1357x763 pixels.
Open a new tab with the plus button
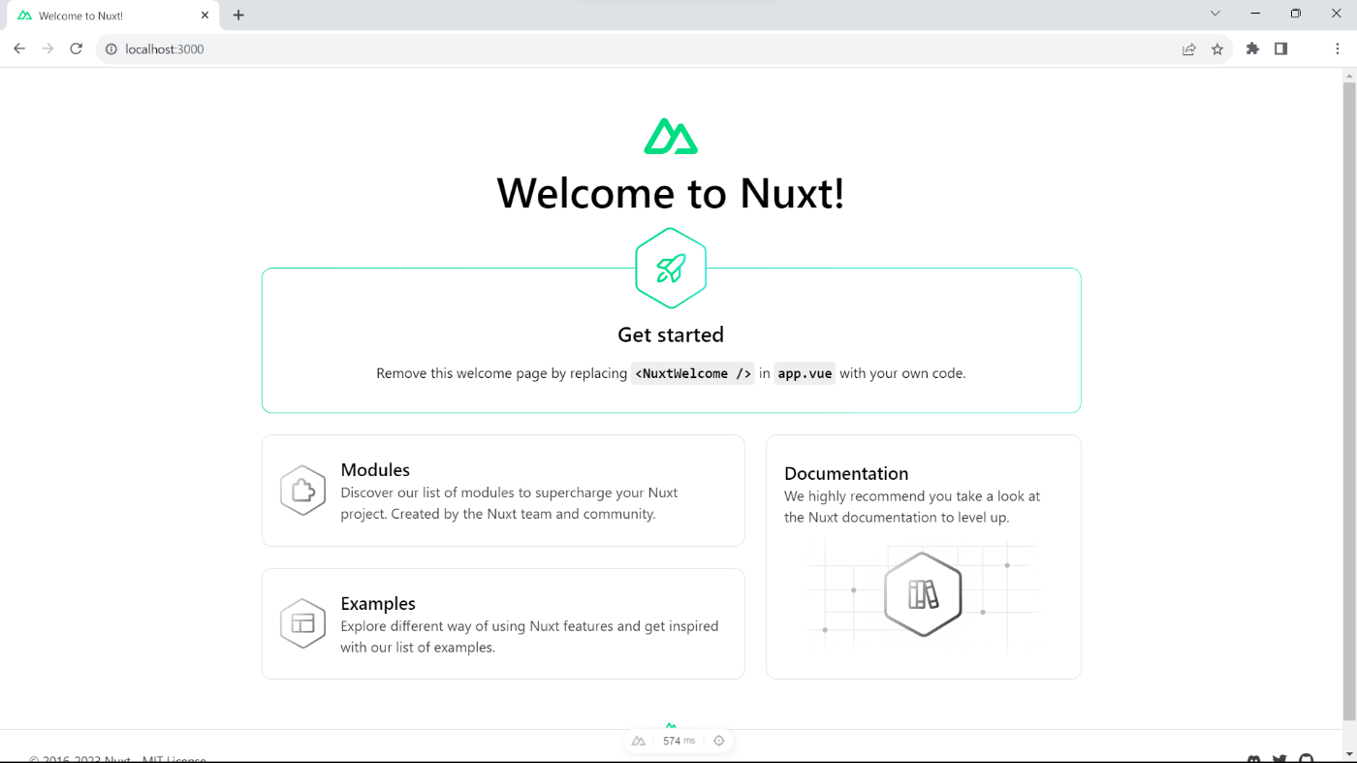coord(238,16)
